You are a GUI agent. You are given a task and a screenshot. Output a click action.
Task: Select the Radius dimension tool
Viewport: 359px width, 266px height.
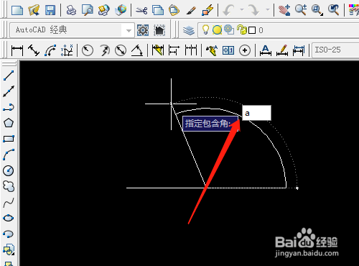pyautogui.click(x=88, y=50)
